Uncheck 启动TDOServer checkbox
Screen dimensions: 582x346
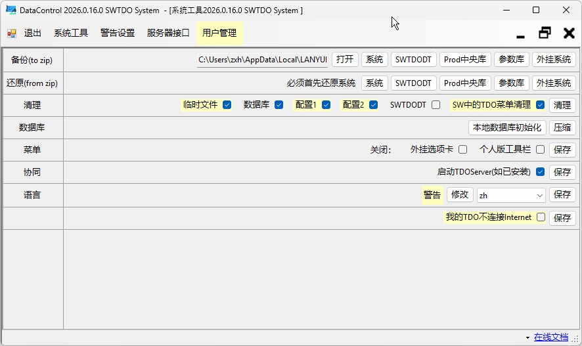coord(540,172)
